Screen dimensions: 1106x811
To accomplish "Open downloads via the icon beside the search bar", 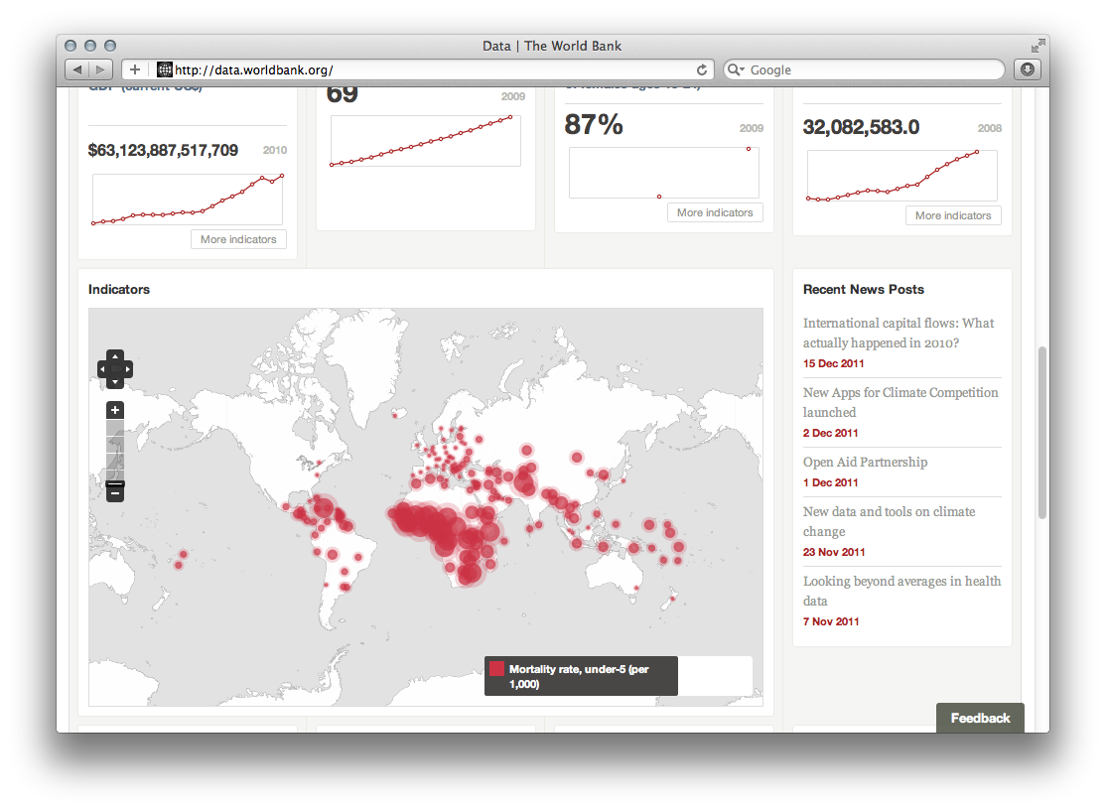I will (1027, 69).
